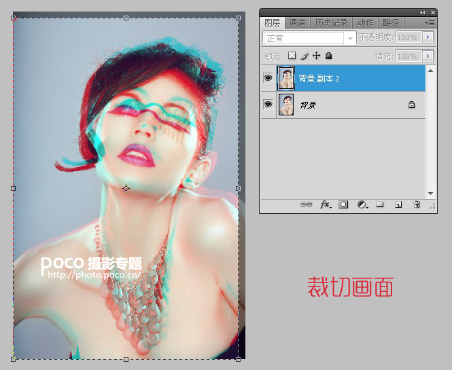Select the 背景 副本 2 layer thumbnail
452x370 pixels.
click(286, 78)
